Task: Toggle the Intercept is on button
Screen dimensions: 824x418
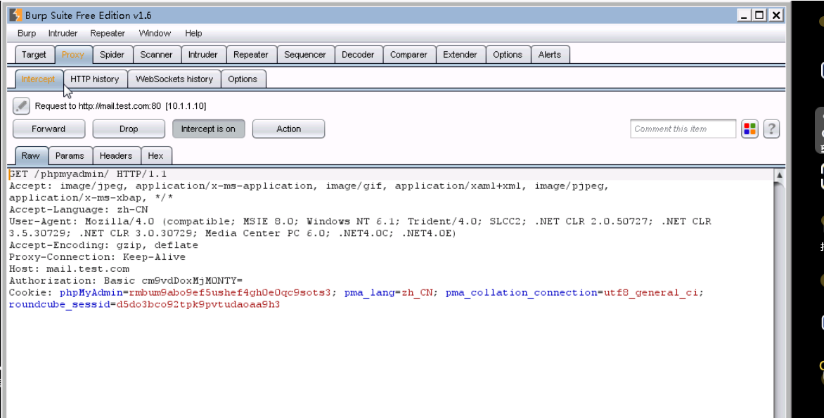Action: (208, 129)
